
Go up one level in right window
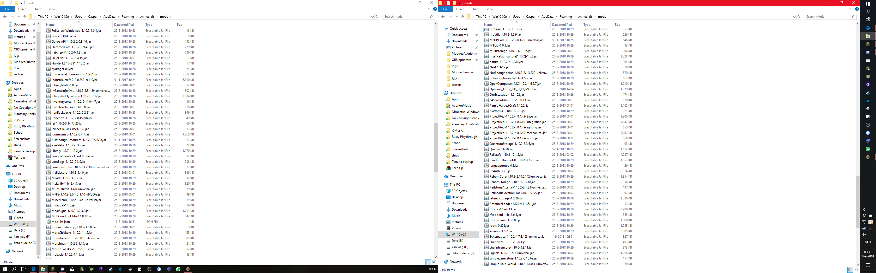pyautogui.click(x=462, y=17)
